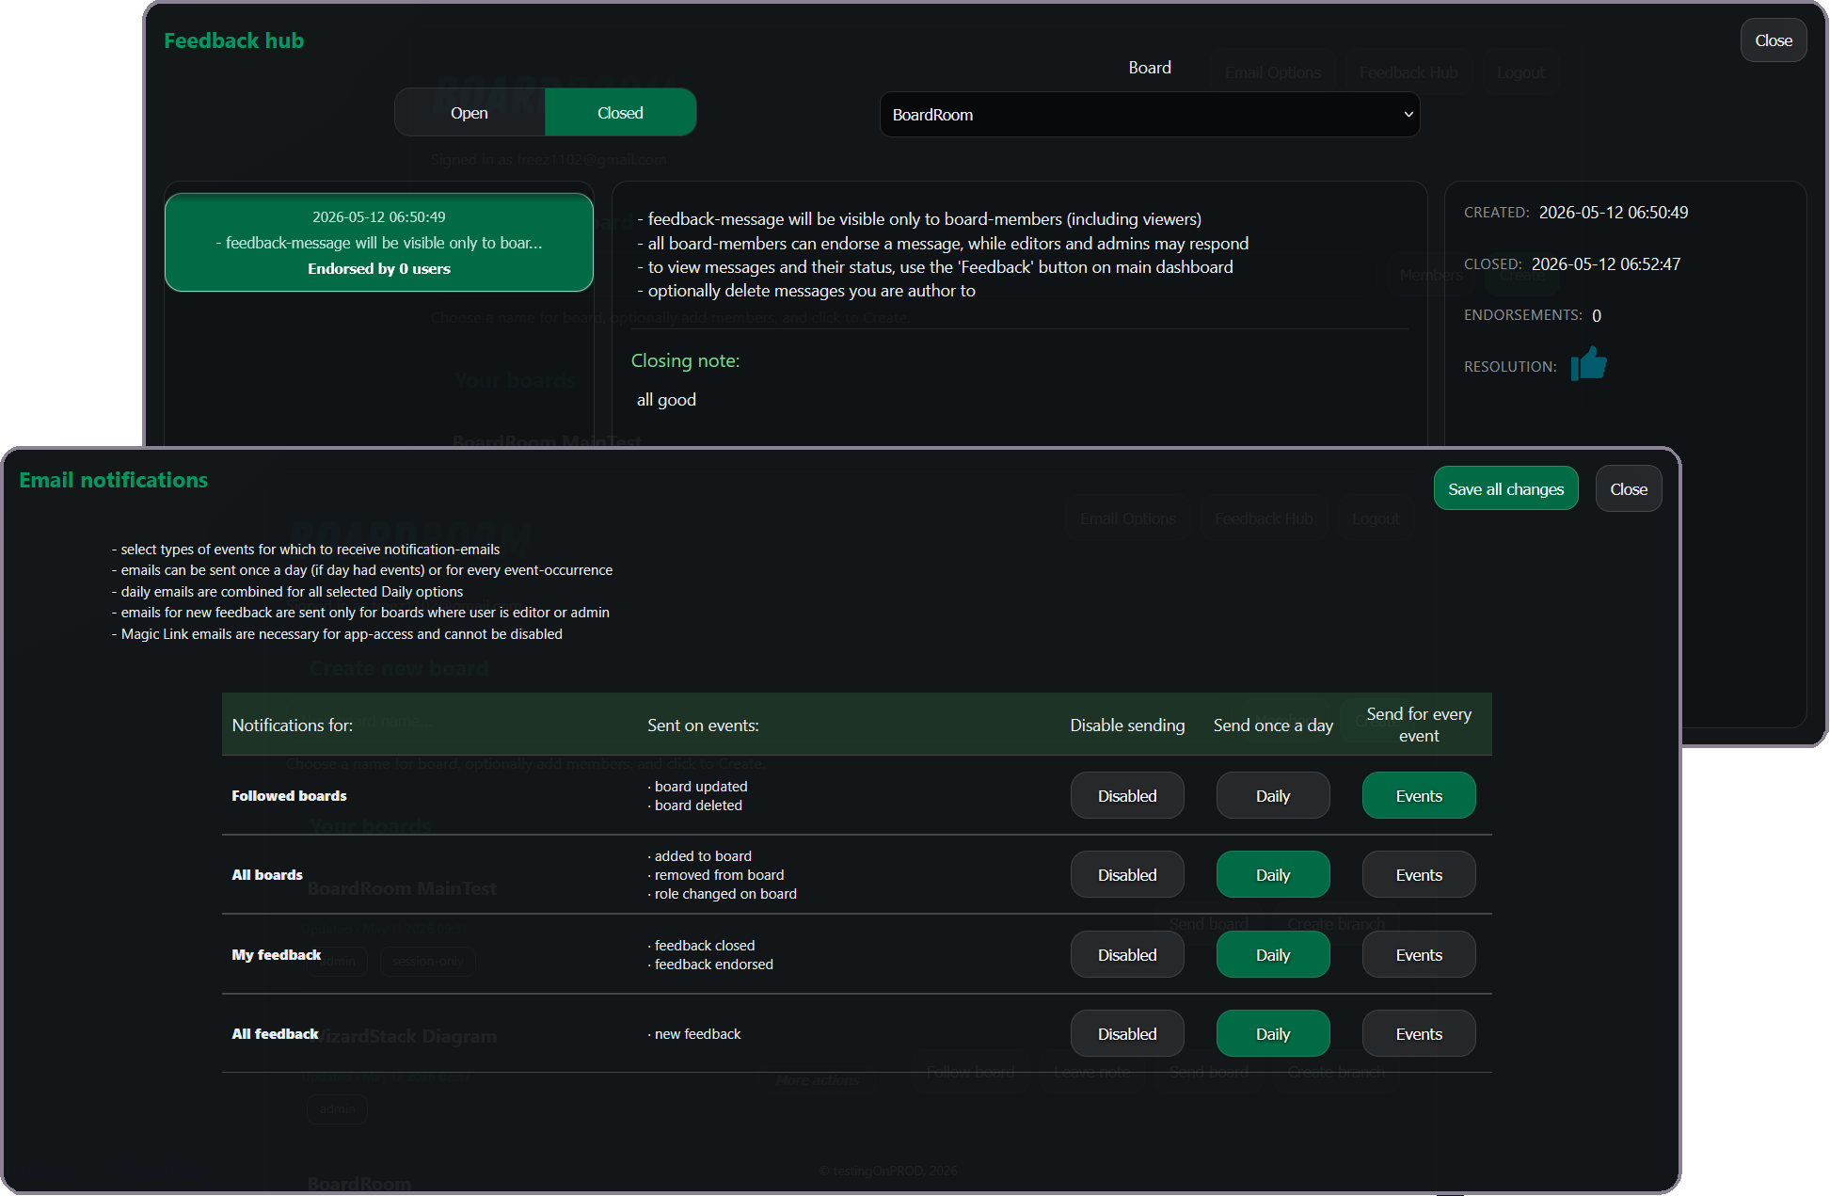1830x1196 pixels.
Task: Close the Email notifications dialog
Action: (x=1629, y=489)
